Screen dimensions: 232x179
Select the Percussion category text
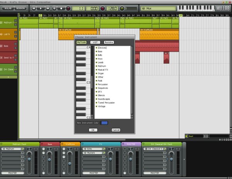103,84
